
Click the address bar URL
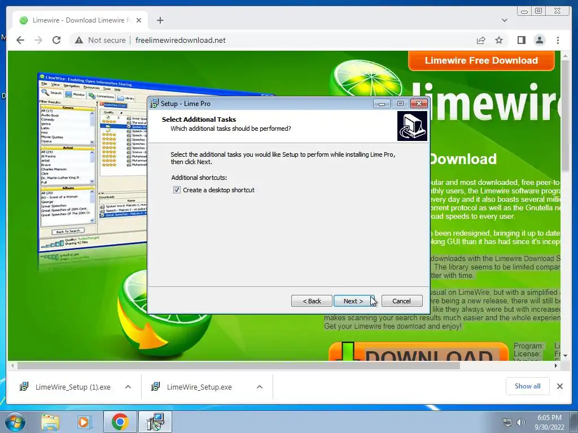pos(180,40)
